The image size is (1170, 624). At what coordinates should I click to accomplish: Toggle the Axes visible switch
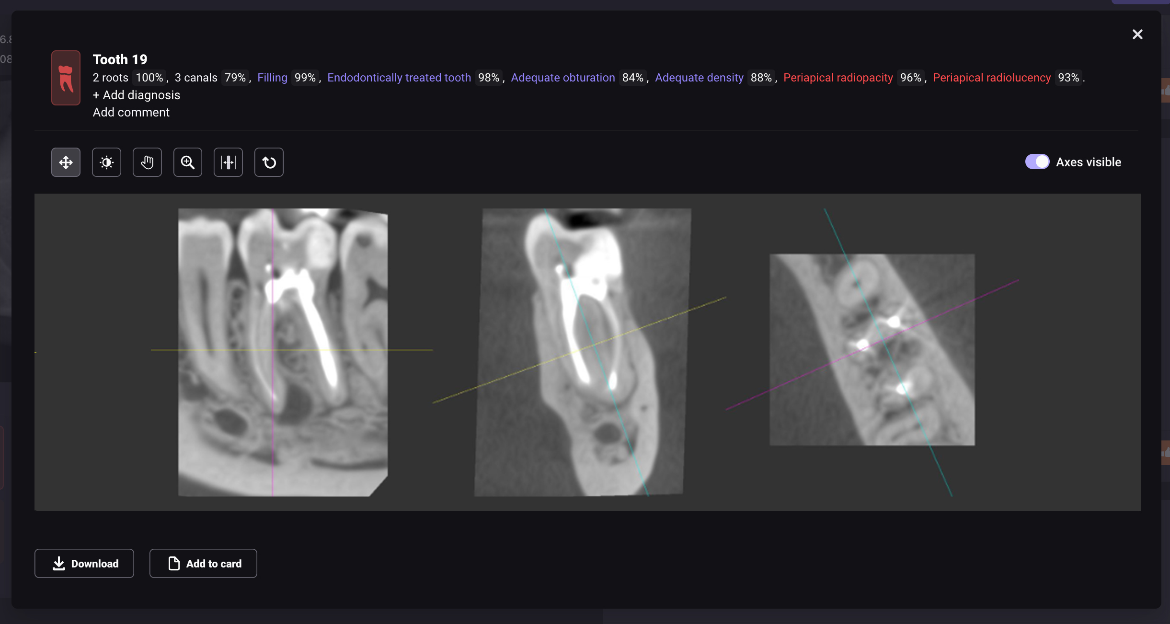tap(1037, 162)
